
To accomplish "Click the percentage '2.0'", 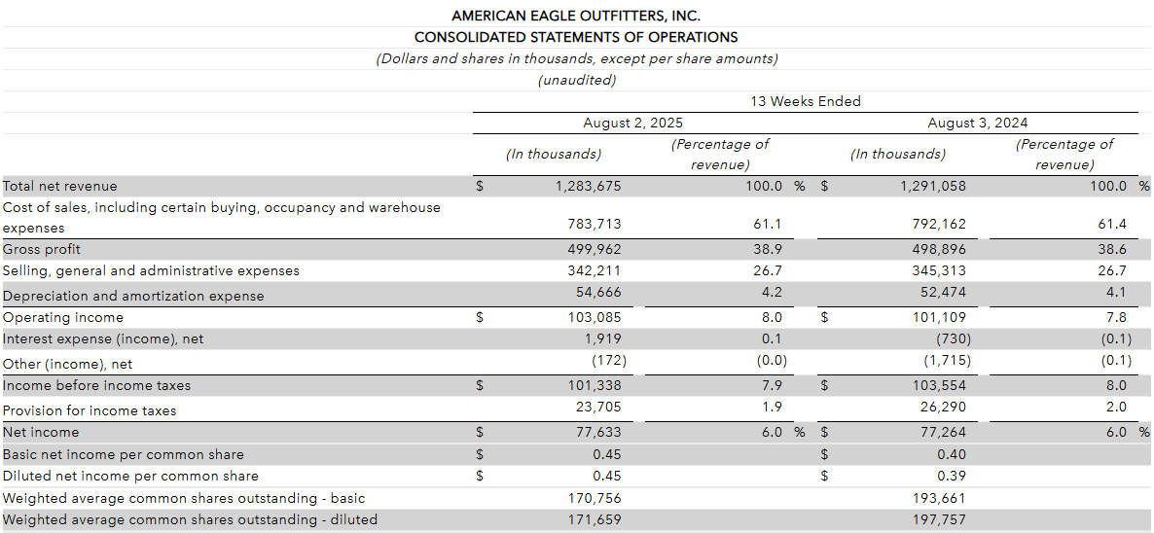I will click(1117, 407).
